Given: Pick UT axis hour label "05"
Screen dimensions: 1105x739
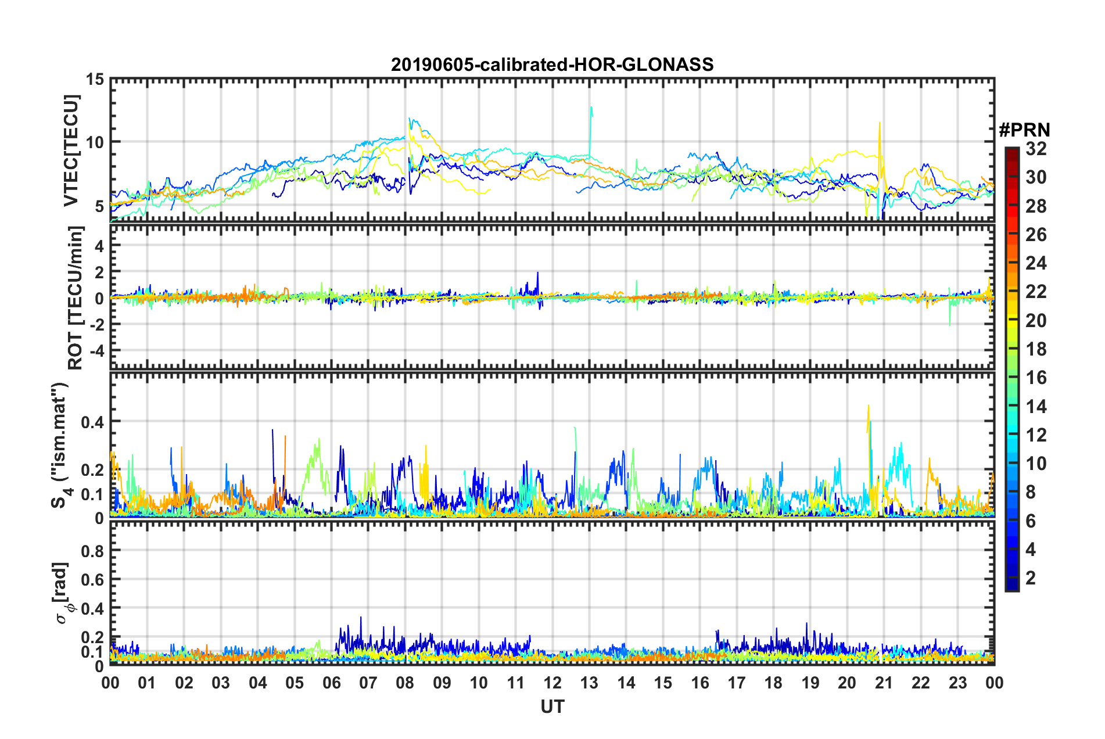Looking at the screenshot, I should point(295,683).
